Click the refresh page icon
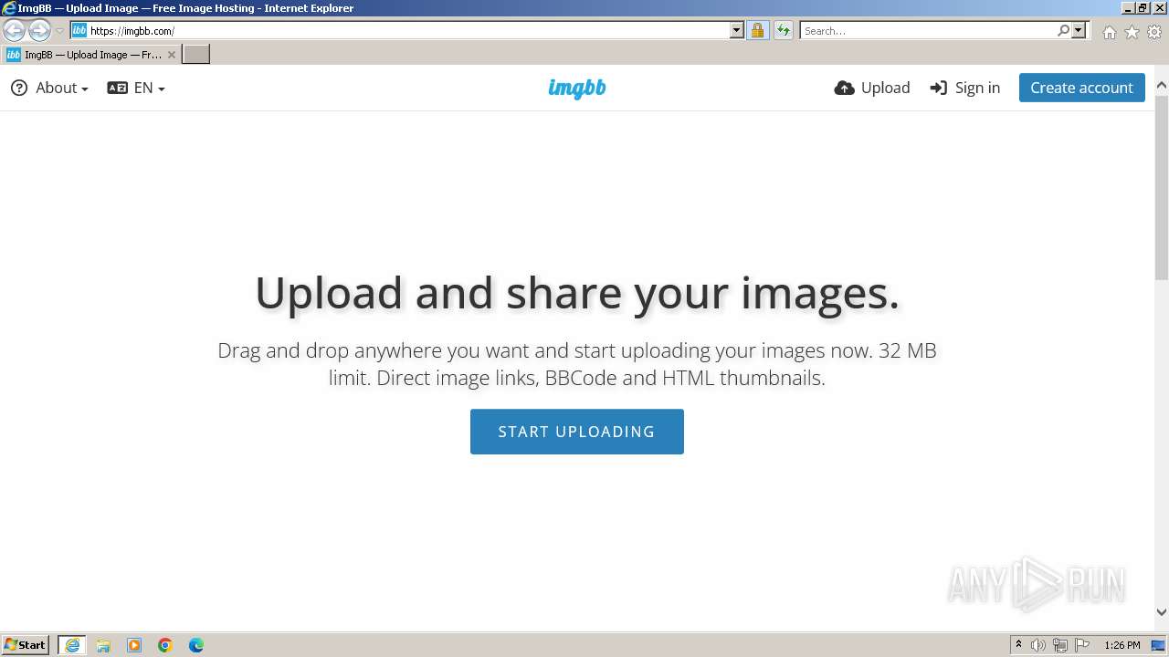1169x657 pixels. point(783,30)
